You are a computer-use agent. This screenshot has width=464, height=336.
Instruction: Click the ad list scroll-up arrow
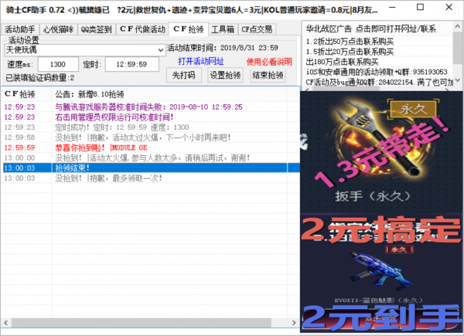point(458,26)
